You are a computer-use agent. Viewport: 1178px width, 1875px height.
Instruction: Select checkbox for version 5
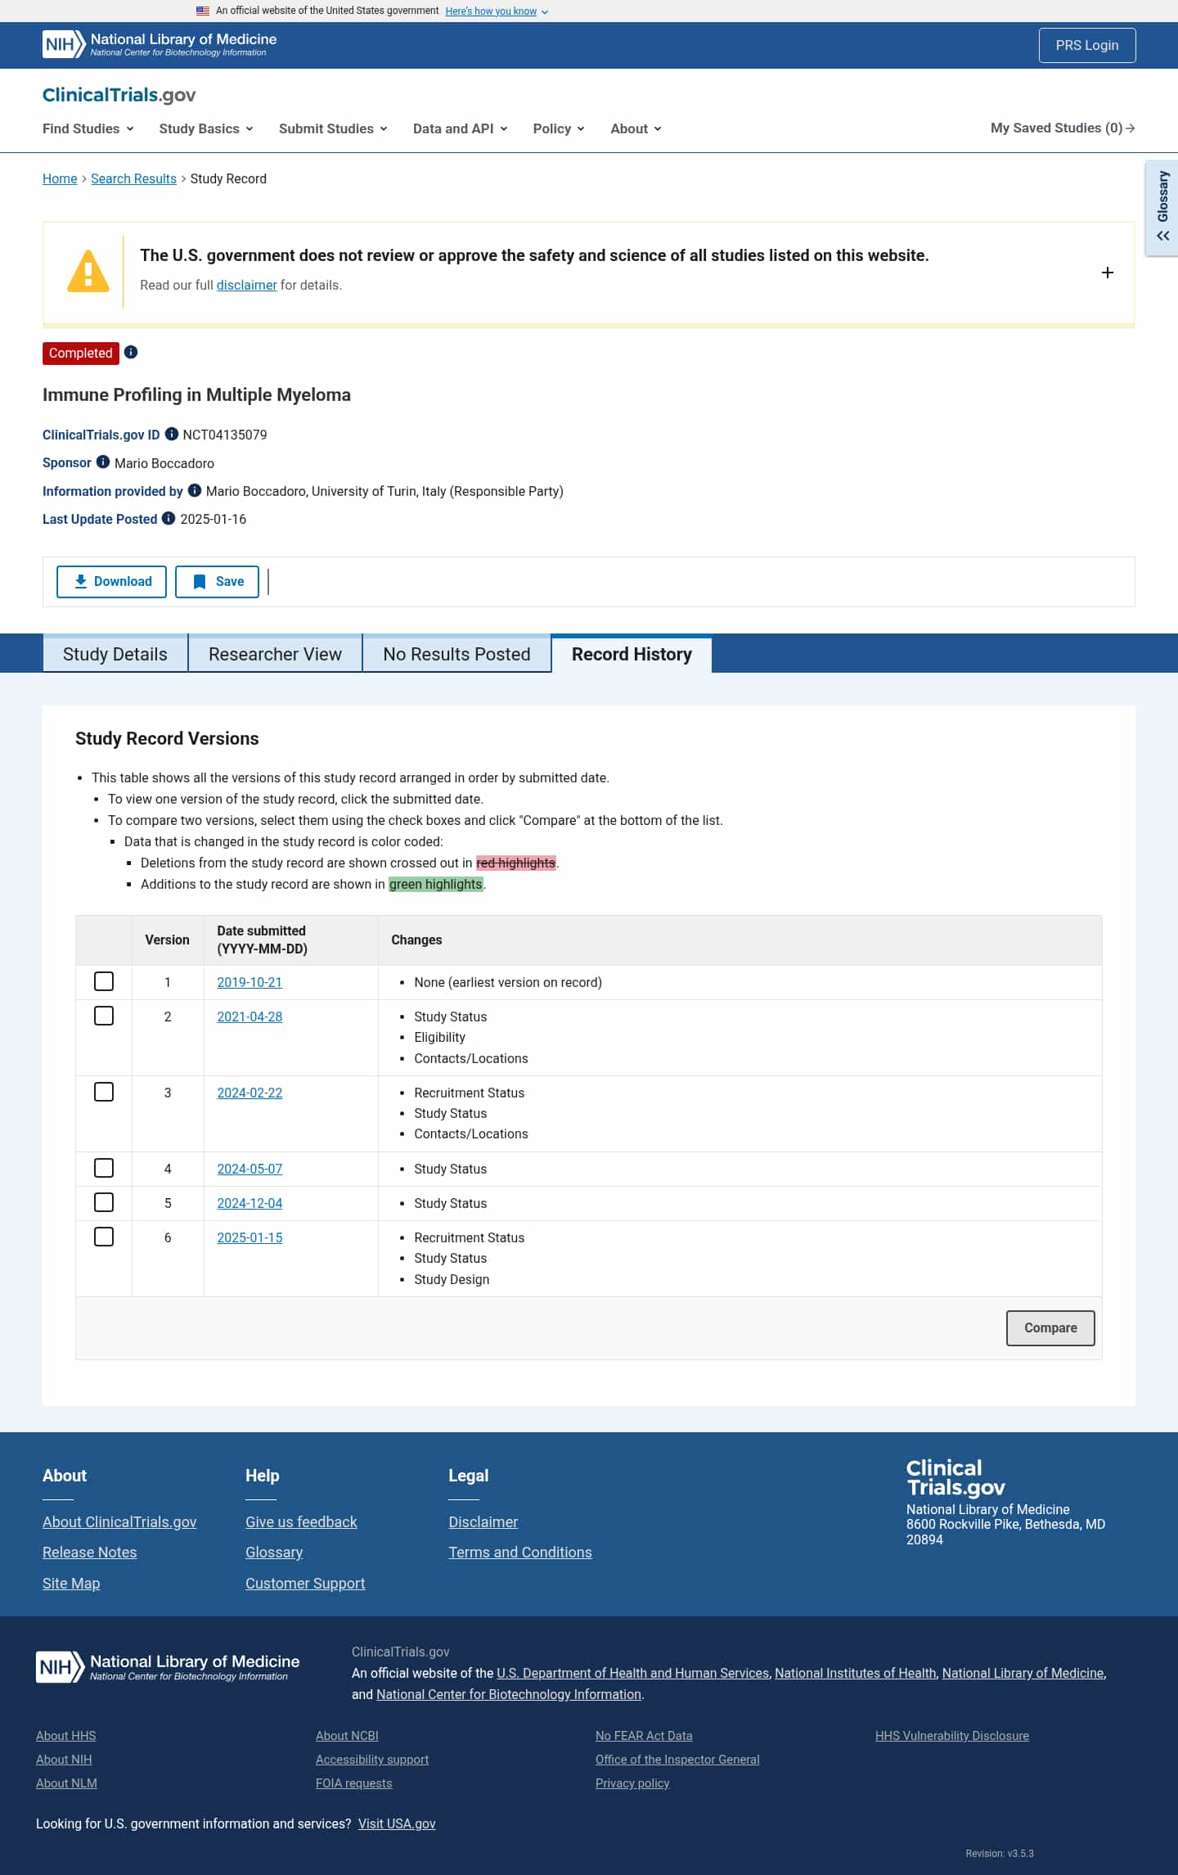tap(104, 1202)
